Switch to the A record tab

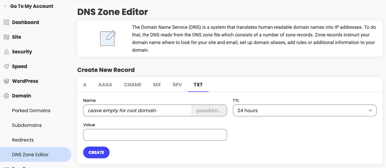[85, 85]
